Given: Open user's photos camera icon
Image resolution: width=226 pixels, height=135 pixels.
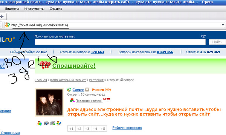Looking at the screenshot, I should point(46,123).
